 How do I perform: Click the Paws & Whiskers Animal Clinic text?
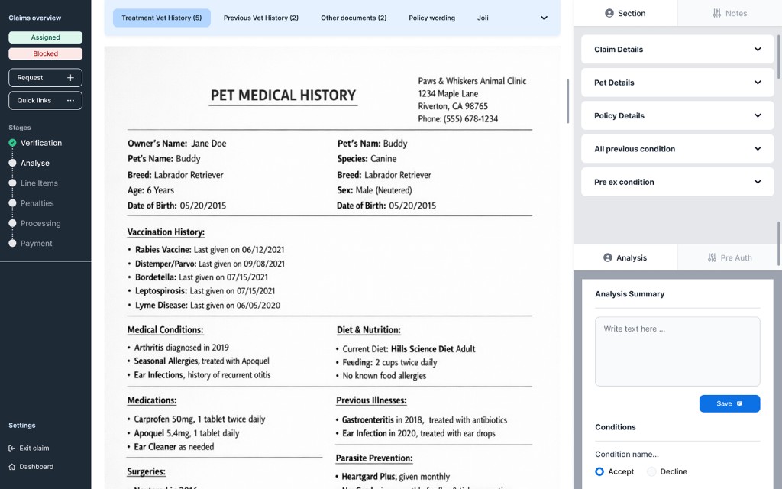472,81
